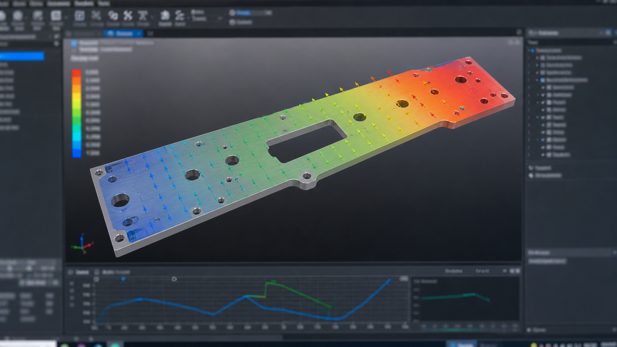Screen dimensions: 617x347
Task: Select the S-shaped curve path toolbar icon
Action: (180, 15)
